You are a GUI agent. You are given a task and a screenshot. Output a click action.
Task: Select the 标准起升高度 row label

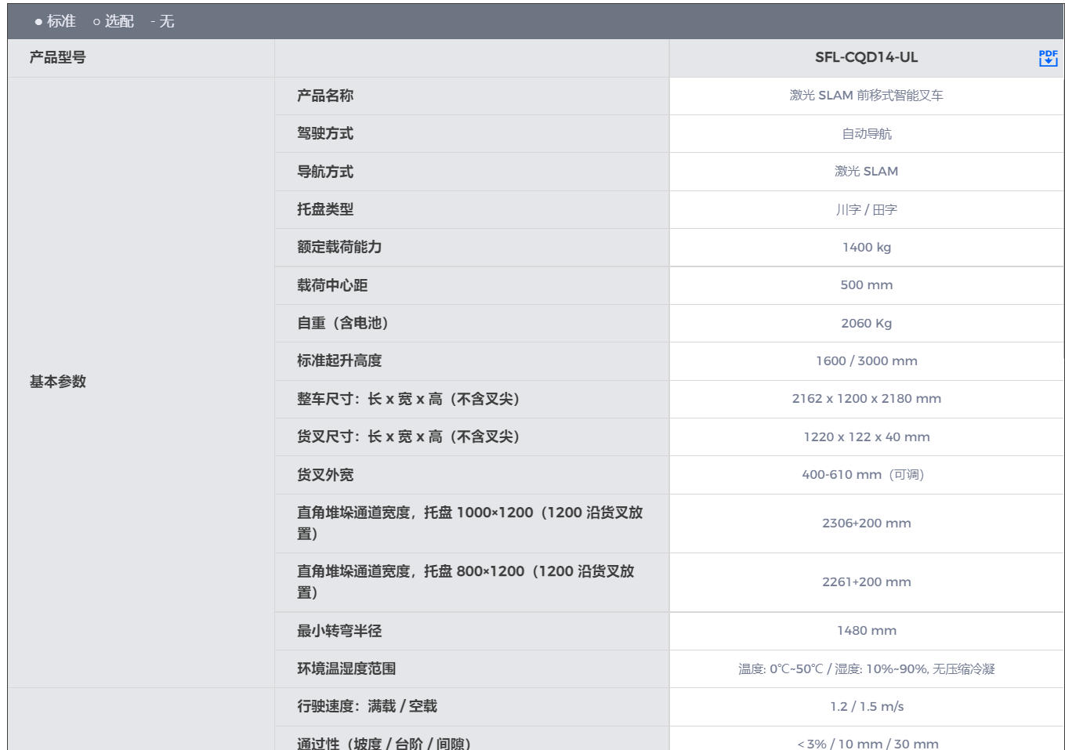click(339, 361)
